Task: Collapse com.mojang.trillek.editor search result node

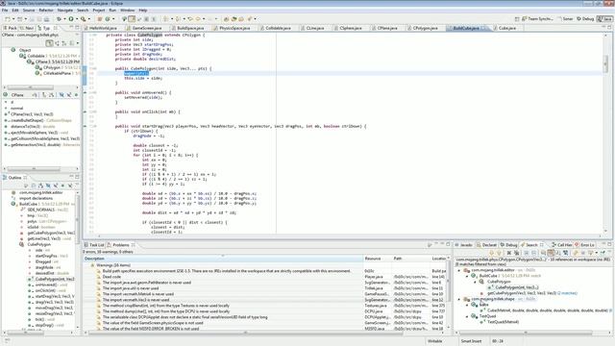Action: 459,271
